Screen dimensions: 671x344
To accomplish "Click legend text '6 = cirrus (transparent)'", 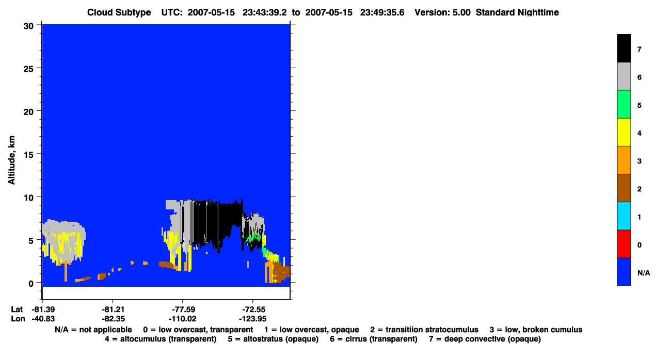I will point(374,339).
